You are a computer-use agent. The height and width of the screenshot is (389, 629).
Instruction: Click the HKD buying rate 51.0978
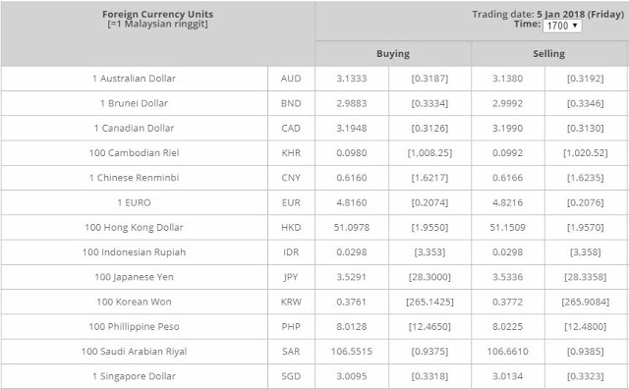click(x=352, y=227)
